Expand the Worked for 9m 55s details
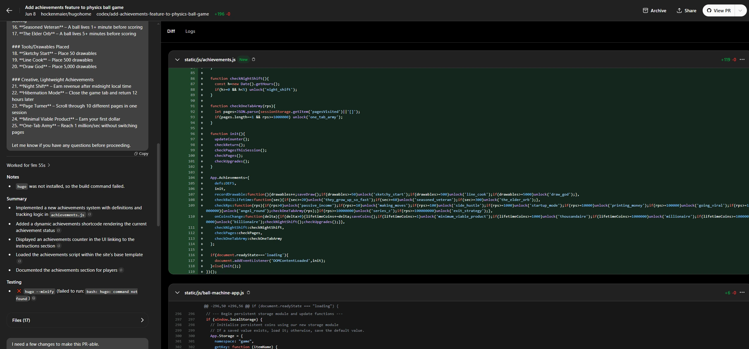 point(28,165)
